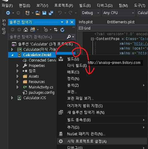Click the Refresh icon in Solution Explorer
Image resolution: width=148 pixels, height=149 pixels.
coord(62,30)
